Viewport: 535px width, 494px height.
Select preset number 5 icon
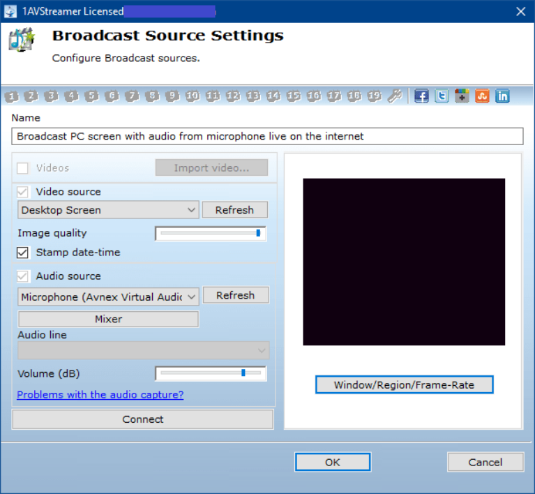point(91,96)
